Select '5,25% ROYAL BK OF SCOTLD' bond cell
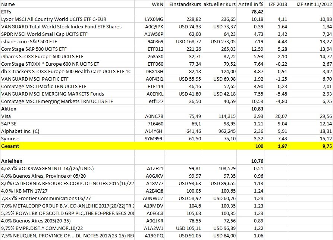Viewport: 333px width, 240px height. pos(67,213)
